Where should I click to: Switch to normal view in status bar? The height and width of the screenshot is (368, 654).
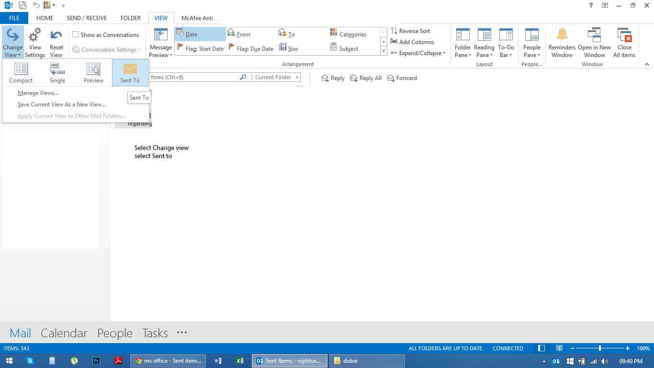tap(541, 348)
